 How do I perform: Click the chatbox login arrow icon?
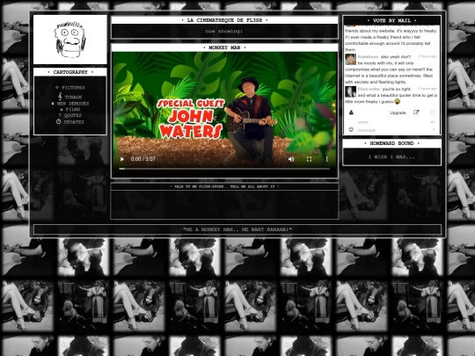433,121
